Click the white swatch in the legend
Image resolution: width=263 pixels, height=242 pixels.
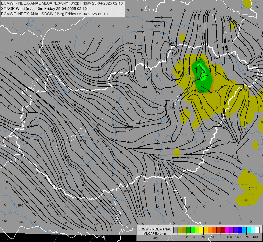(257, 230)
